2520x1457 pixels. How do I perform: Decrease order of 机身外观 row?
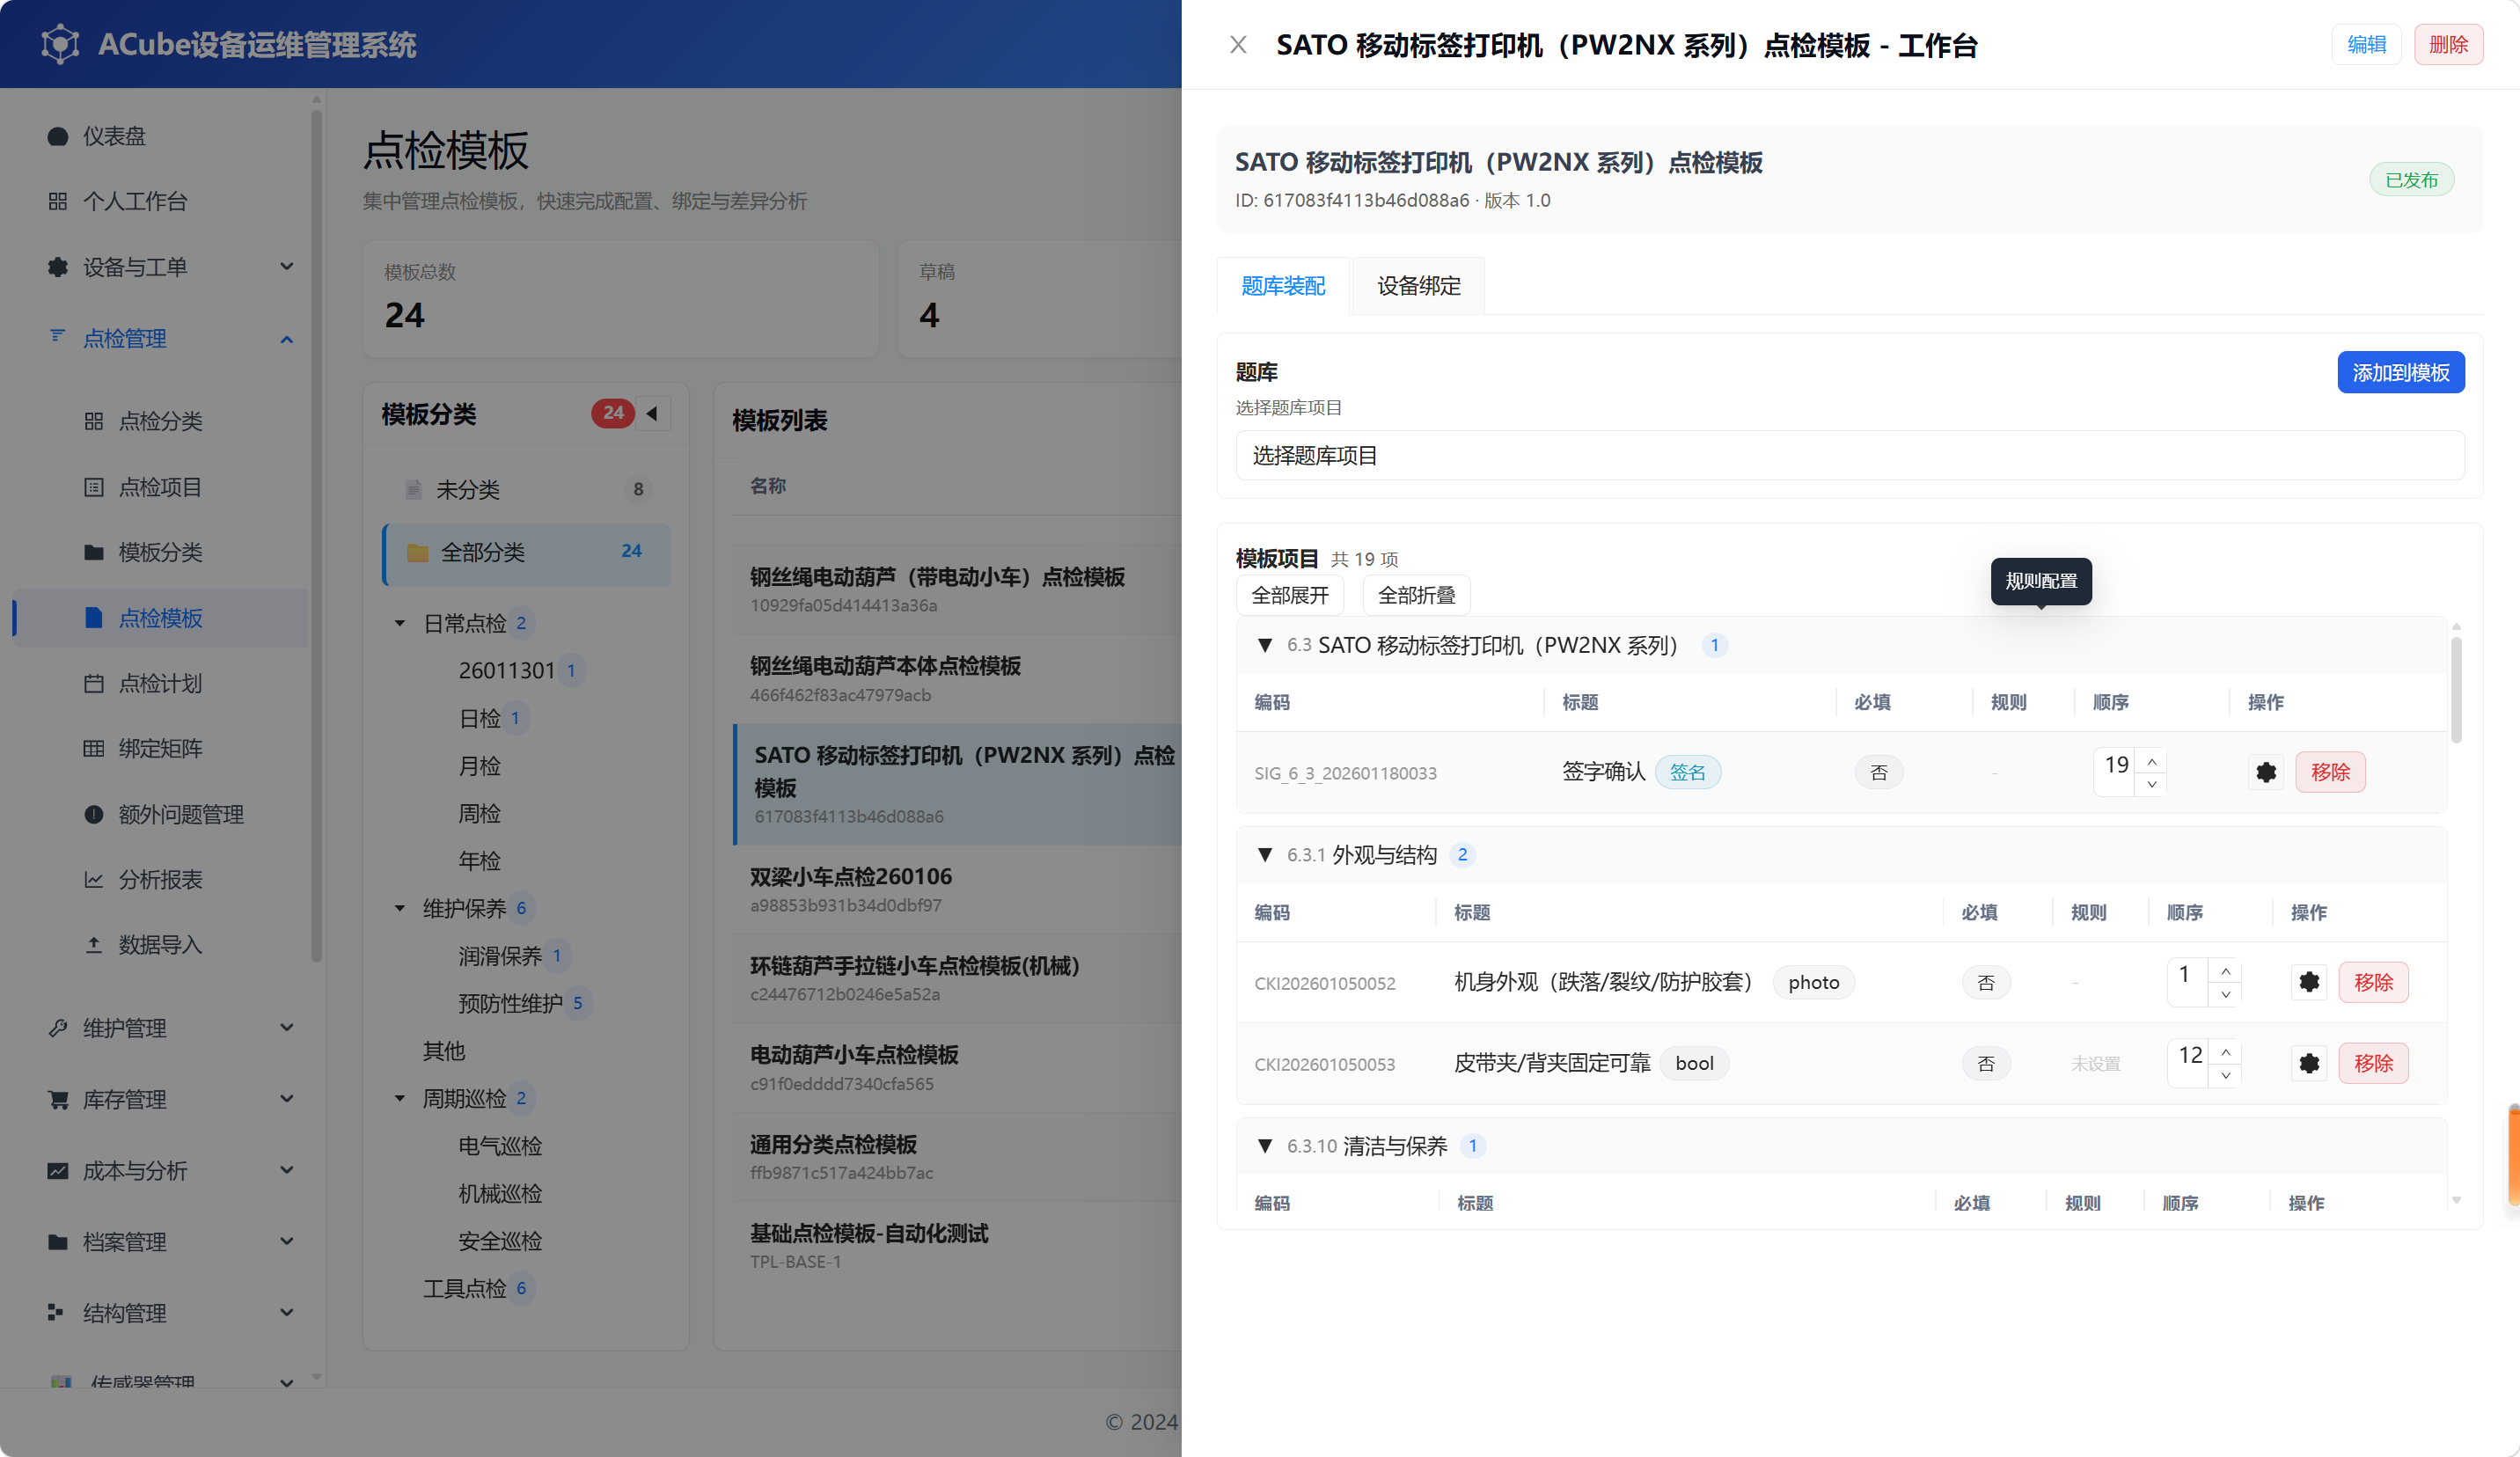coord(2225,994)
